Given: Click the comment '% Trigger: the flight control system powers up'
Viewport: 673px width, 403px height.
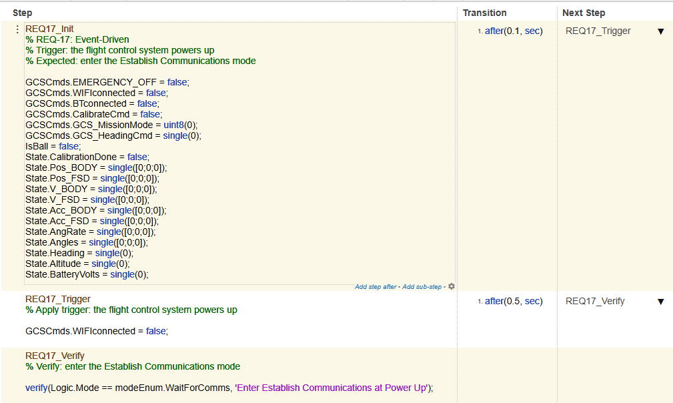Looking at the screenshot, I should [120, 50].
